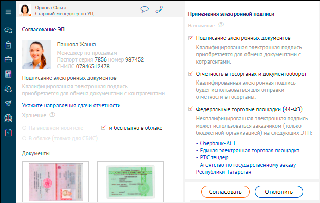Click the name Паннова Жанна
This screenshot has width=320, height=203.
[76, 44]
